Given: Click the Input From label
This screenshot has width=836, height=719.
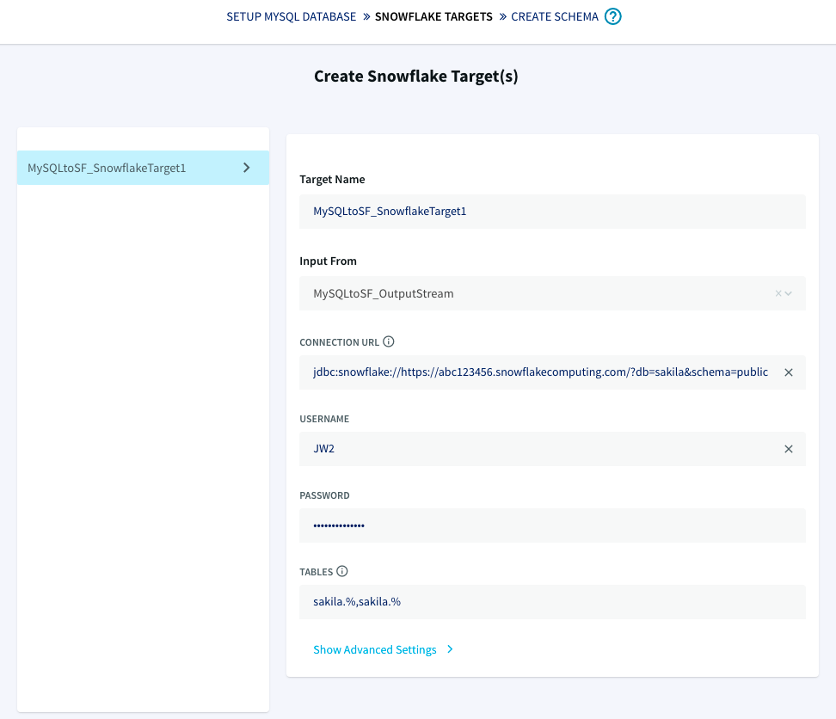Looking at the screenshot, I should pos(328,261).
